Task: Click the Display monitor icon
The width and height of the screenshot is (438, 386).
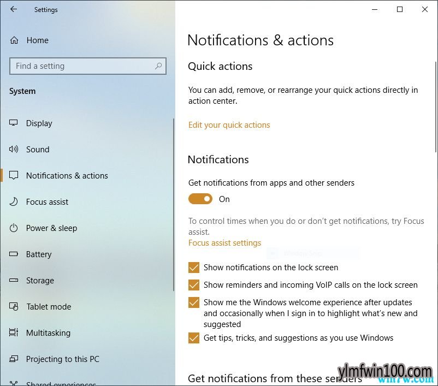Action: tap(14, 123)
